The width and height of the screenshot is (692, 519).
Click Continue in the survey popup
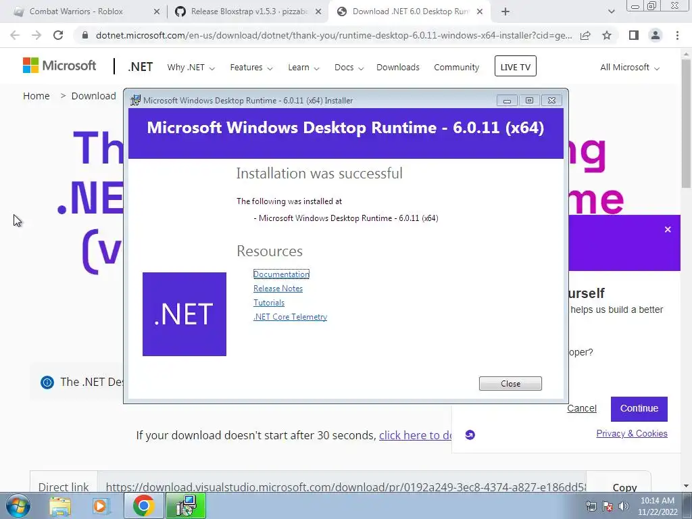click(x=639, y=409)
